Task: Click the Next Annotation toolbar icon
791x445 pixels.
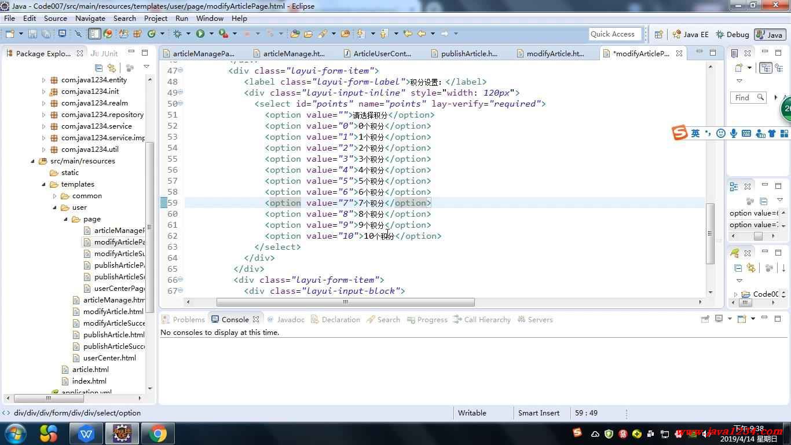Action: (361, 34)
